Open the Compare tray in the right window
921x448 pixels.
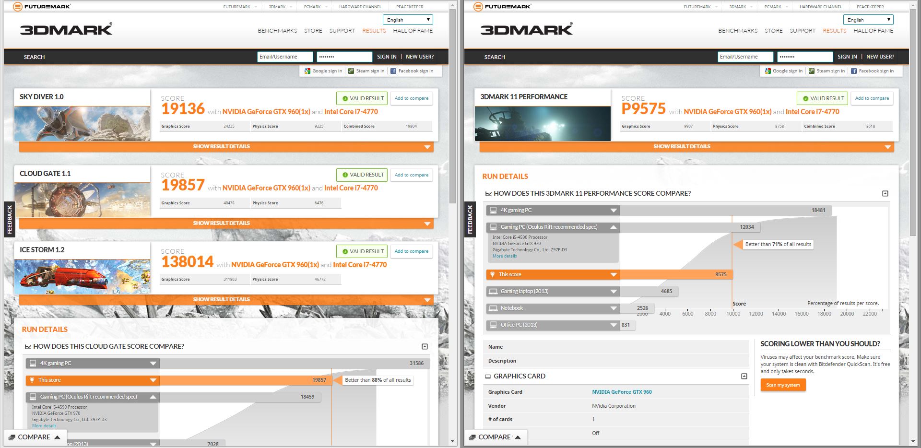pos(495,437)
